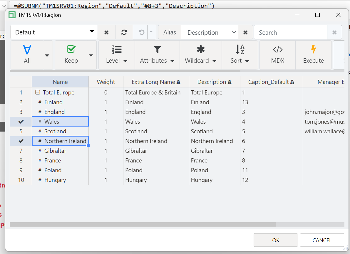The image size is (350, 254).
Task: Collapse the Total Europe node
Action: (38, 92)
